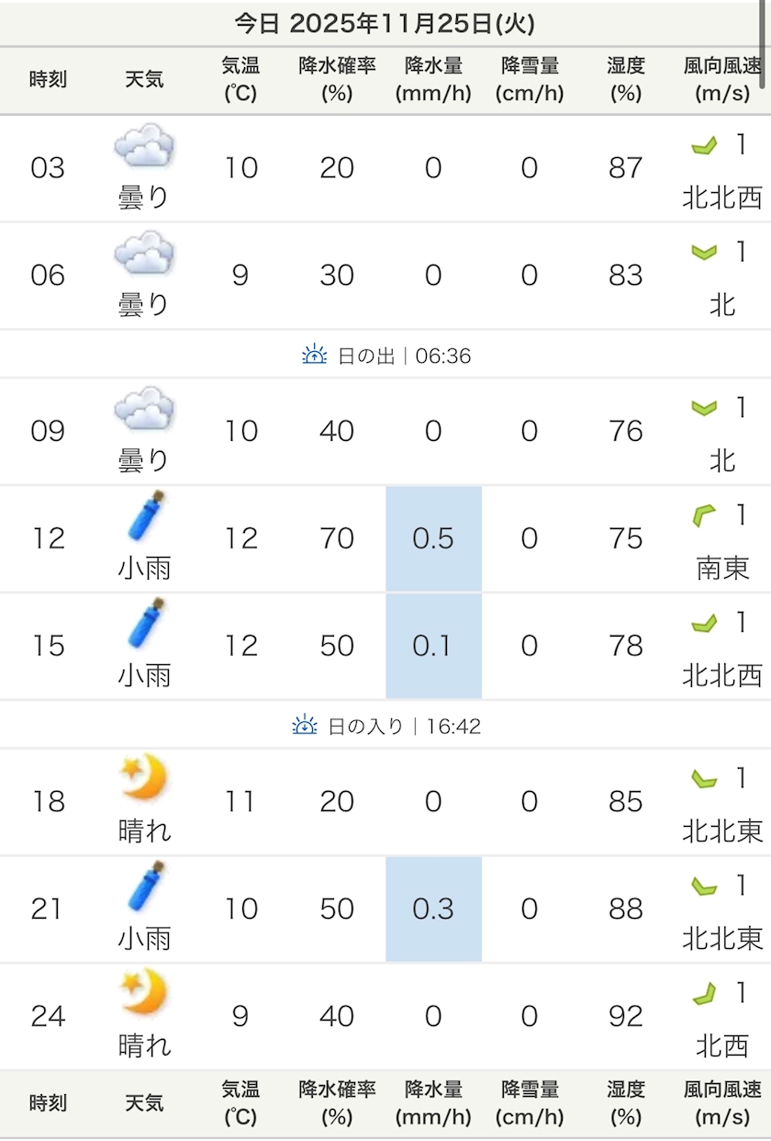Click the bottom 湿度 column header
This screenshot has width=771, height=1141.
pos(626,1103)
